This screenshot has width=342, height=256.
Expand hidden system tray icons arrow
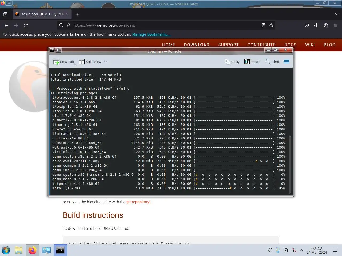(x=301, y=250)
